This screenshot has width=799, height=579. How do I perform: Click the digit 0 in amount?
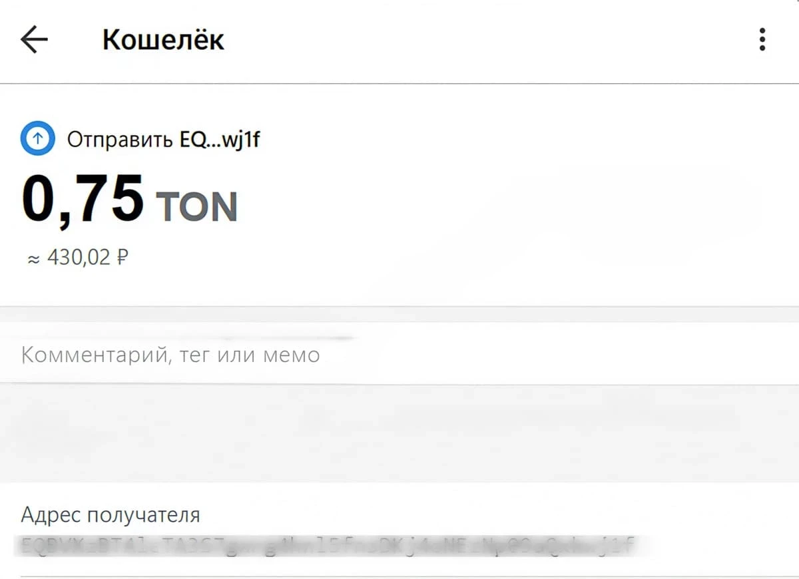39,199
